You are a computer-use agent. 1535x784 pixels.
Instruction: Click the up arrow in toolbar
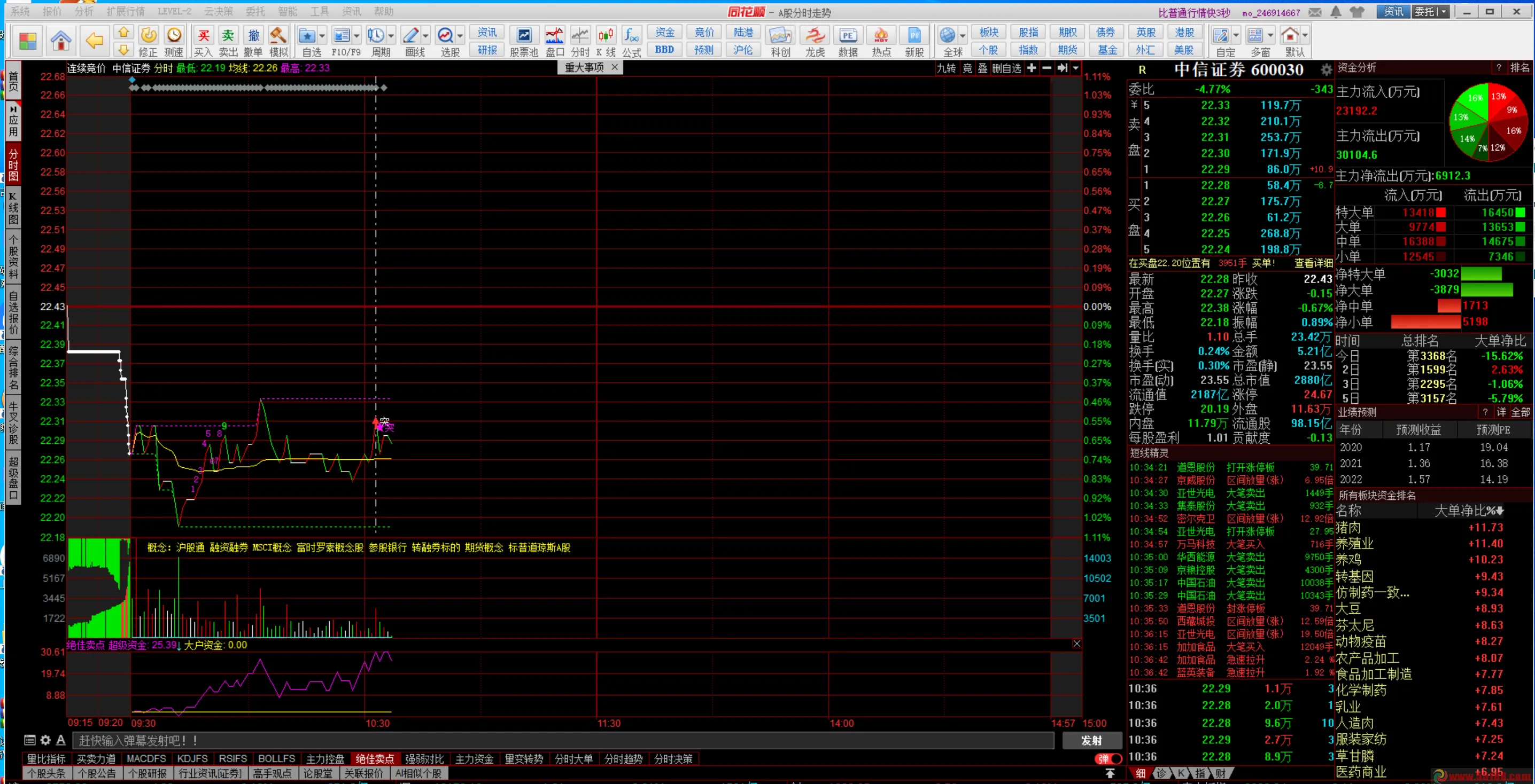coord(123,32)
